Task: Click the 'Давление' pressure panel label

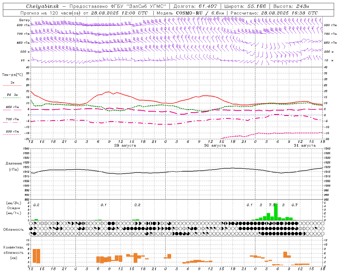Action: tap(14, 164)
